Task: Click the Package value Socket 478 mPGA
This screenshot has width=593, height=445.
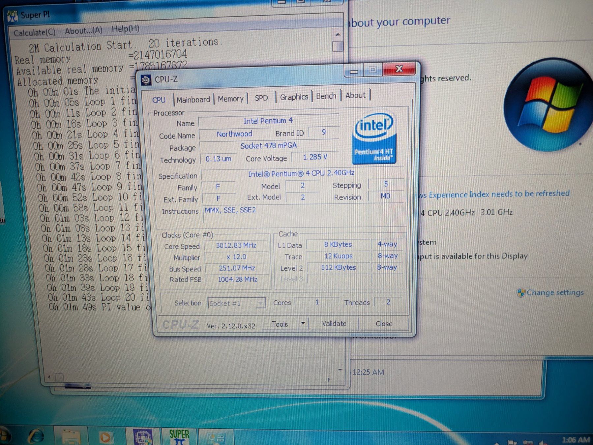Action: point(269,146)
